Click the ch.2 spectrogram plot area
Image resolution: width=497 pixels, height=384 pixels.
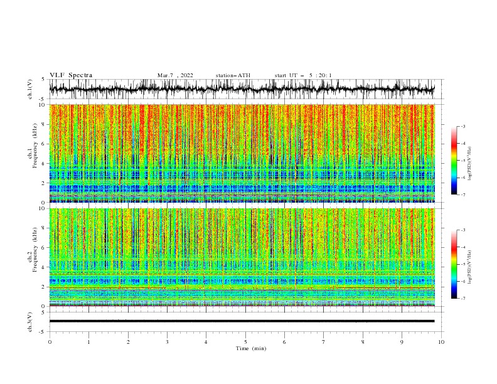coord(242,257)
